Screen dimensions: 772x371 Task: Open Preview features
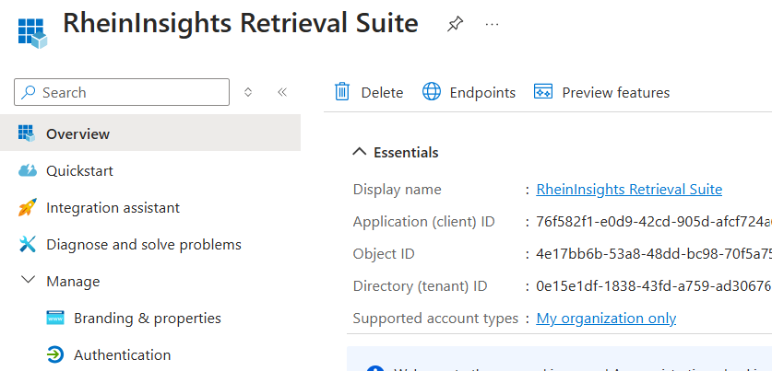pos(616,92)
